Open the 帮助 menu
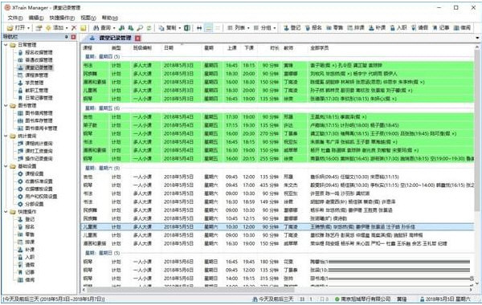This screenshot has height=305, width=482. tap(110, 18)
